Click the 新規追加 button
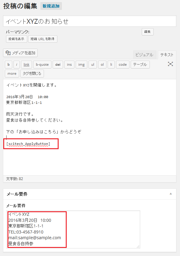 pyautogui.click(x=51, y=6)
